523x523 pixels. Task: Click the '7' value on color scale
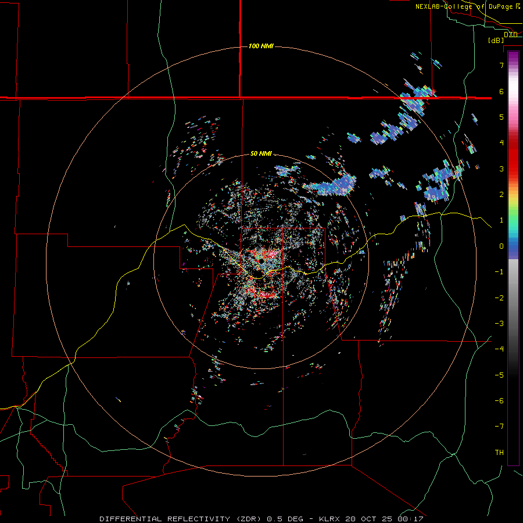(501, 65)
